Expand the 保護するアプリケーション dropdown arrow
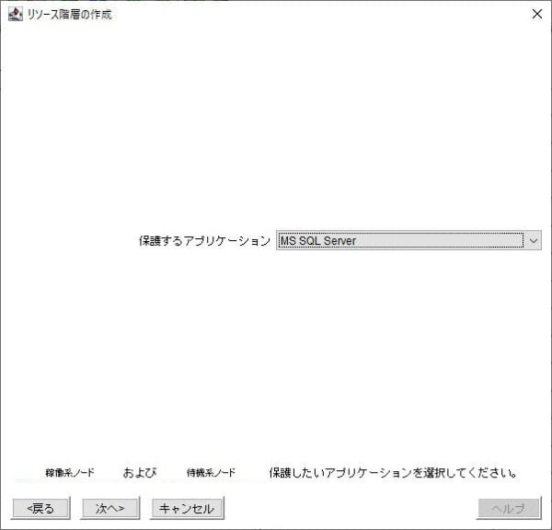Screen dimensions: 552x530 point(534,240)
